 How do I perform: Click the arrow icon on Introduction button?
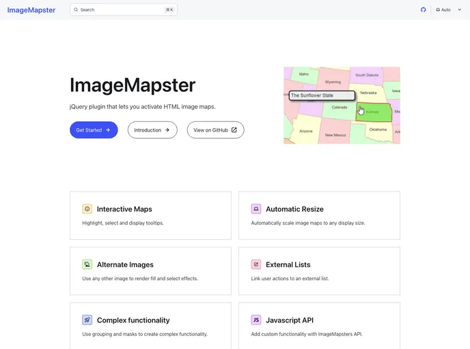[167, 130]
